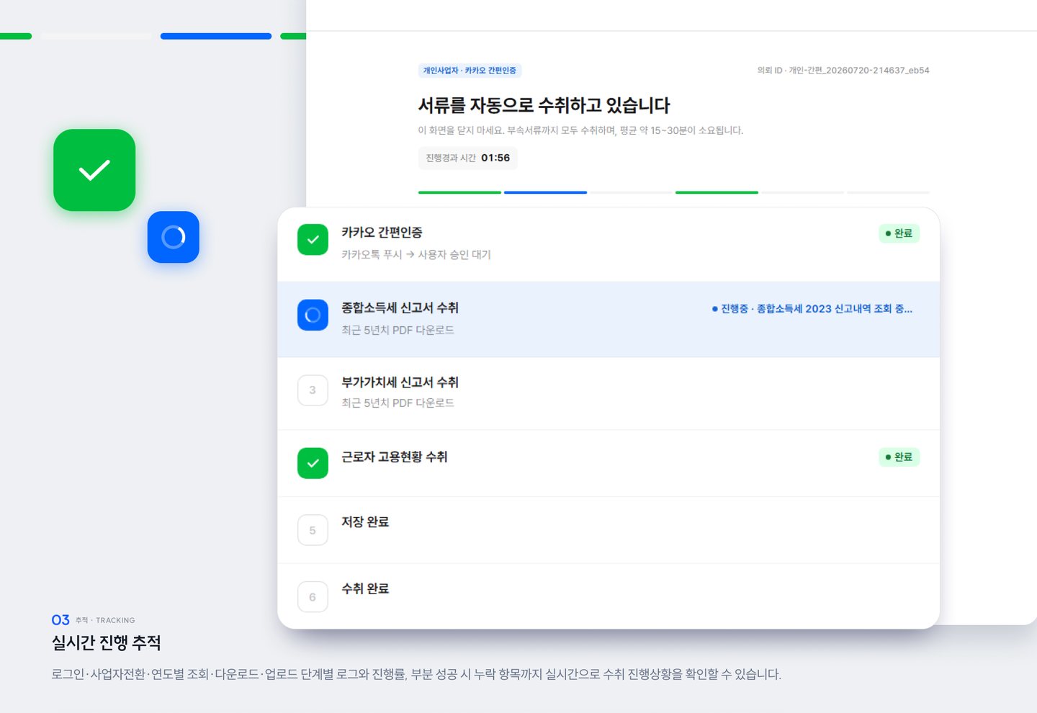The image size is (1037, 713).
Task: Click the fourth green progress segment under the timer
Action: (717, 192)
